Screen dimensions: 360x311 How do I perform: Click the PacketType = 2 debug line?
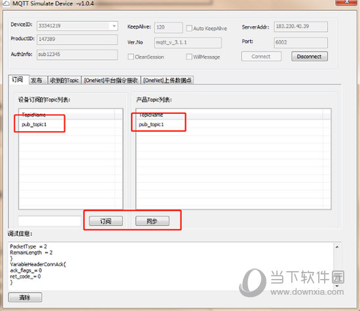click(x=28, y=246)
